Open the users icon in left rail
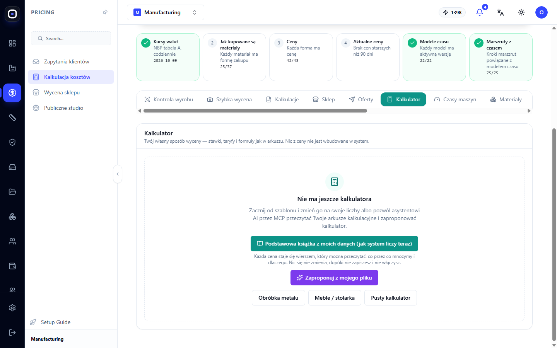Image resolution: width=557 pixels, height=348 pixels. (x=12, y=241)
